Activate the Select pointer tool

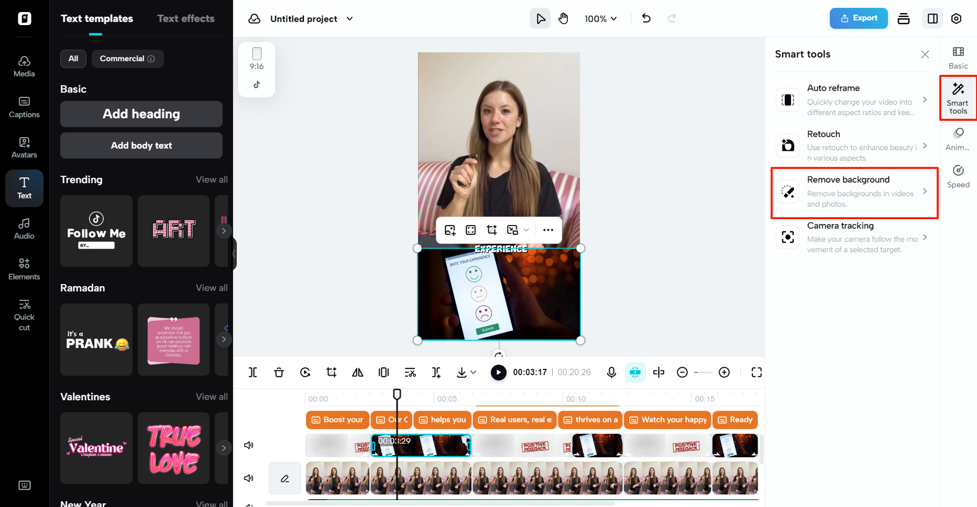point(540,19)
